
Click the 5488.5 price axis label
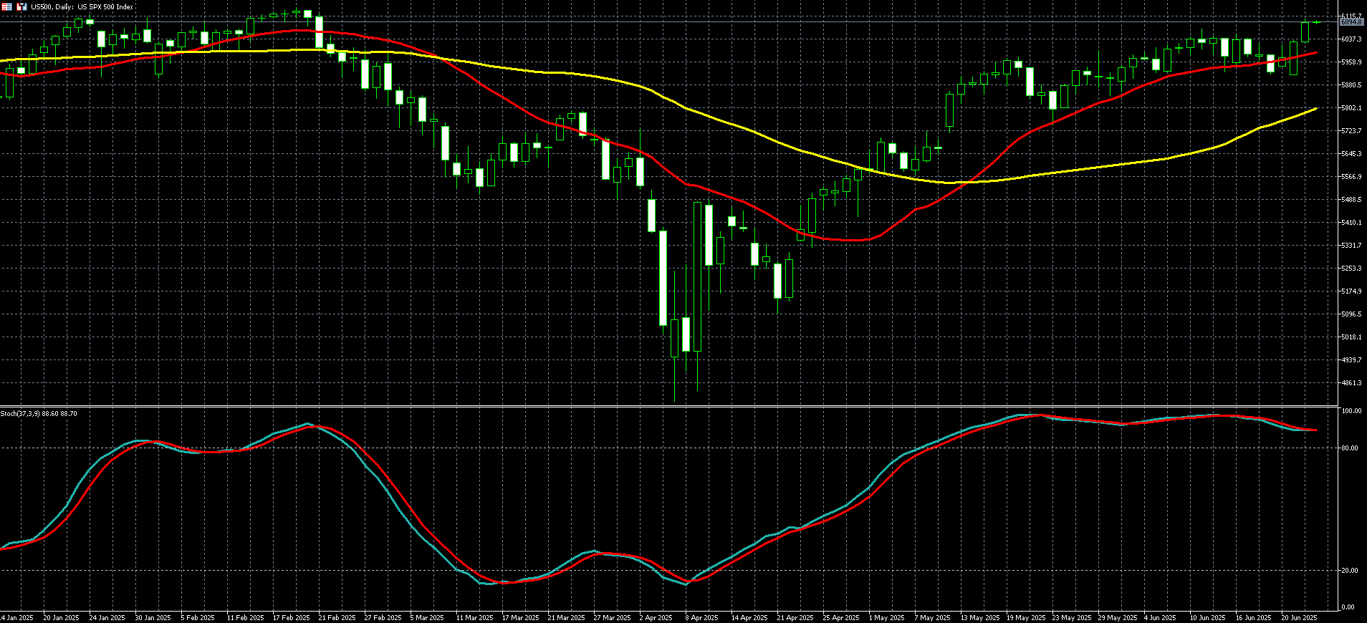pyautogui.click(x=1351, y=200)
